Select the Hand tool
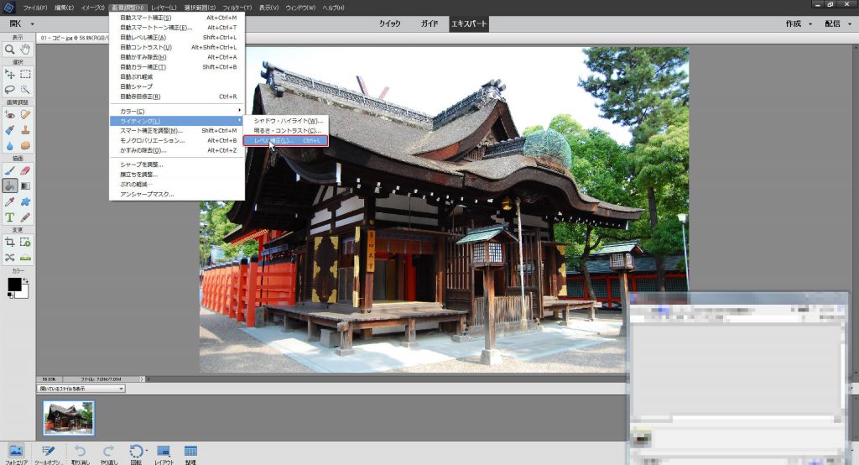This screenshot has width=859, height=465. click(x=25, y=50)
